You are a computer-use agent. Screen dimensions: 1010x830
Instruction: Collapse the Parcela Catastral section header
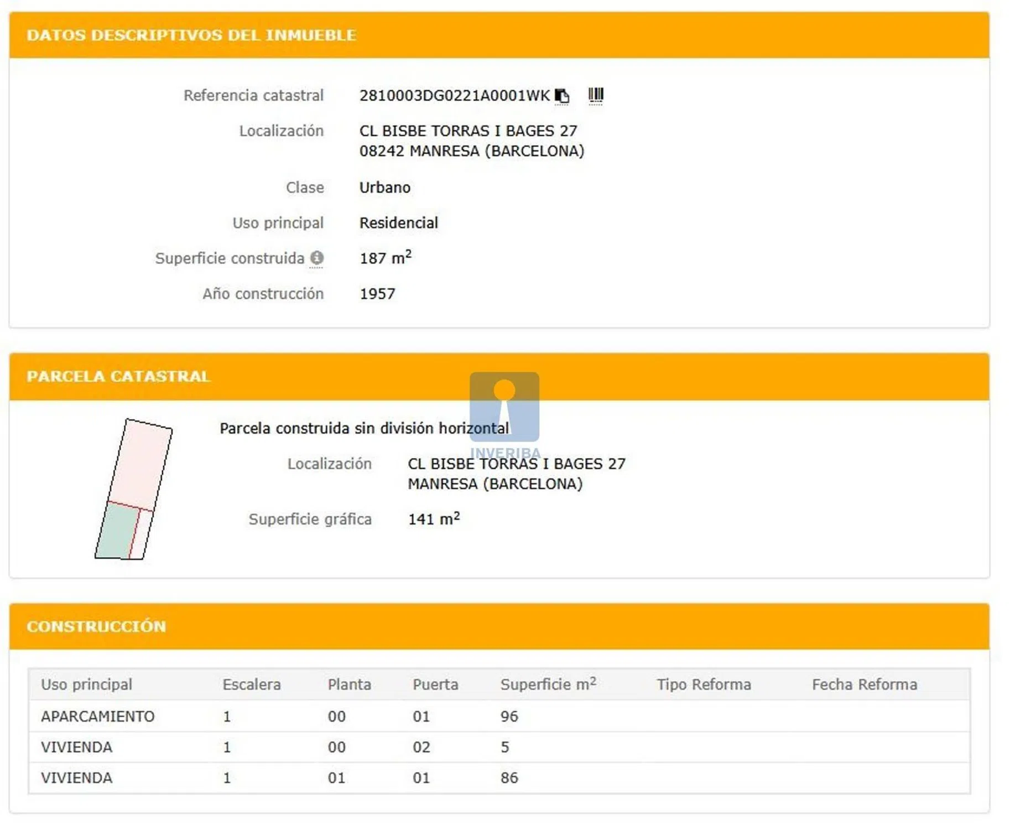tap(118, 376)
